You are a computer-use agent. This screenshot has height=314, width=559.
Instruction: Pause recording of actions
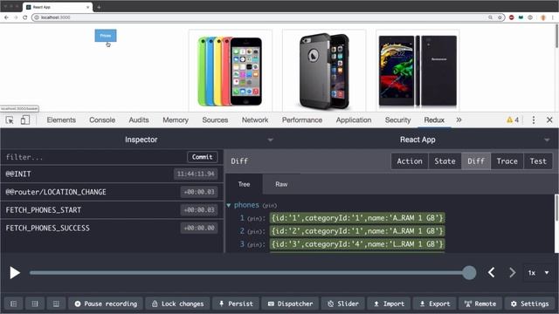106,304
